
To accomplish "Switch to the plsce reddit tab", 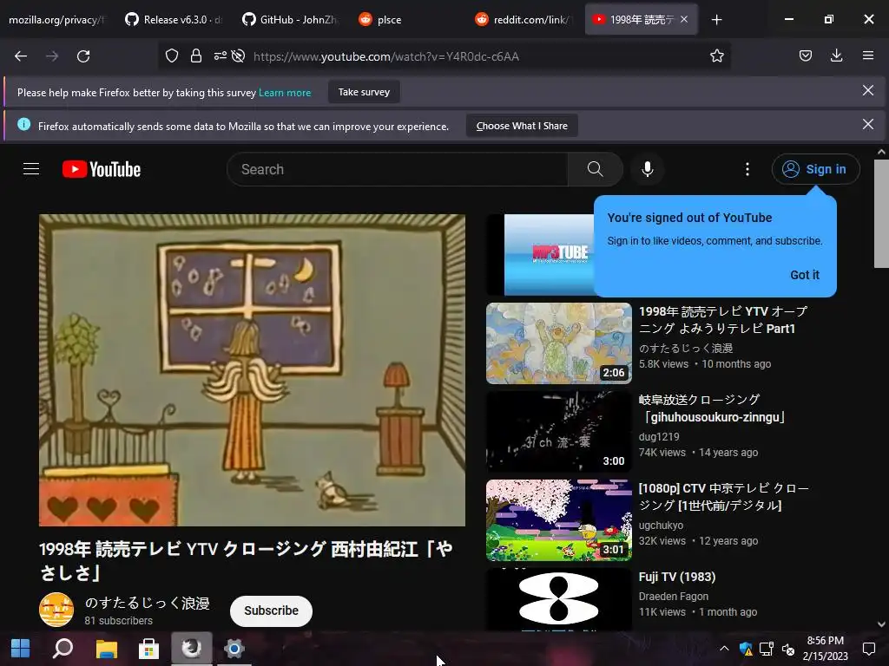I will click(406, 20).
